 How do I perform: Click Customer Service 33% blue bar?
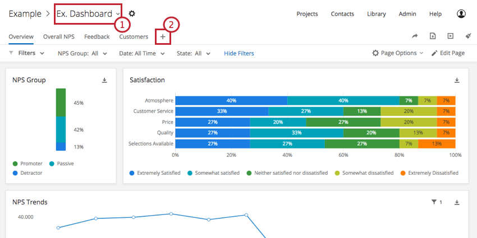pos(222,111)
